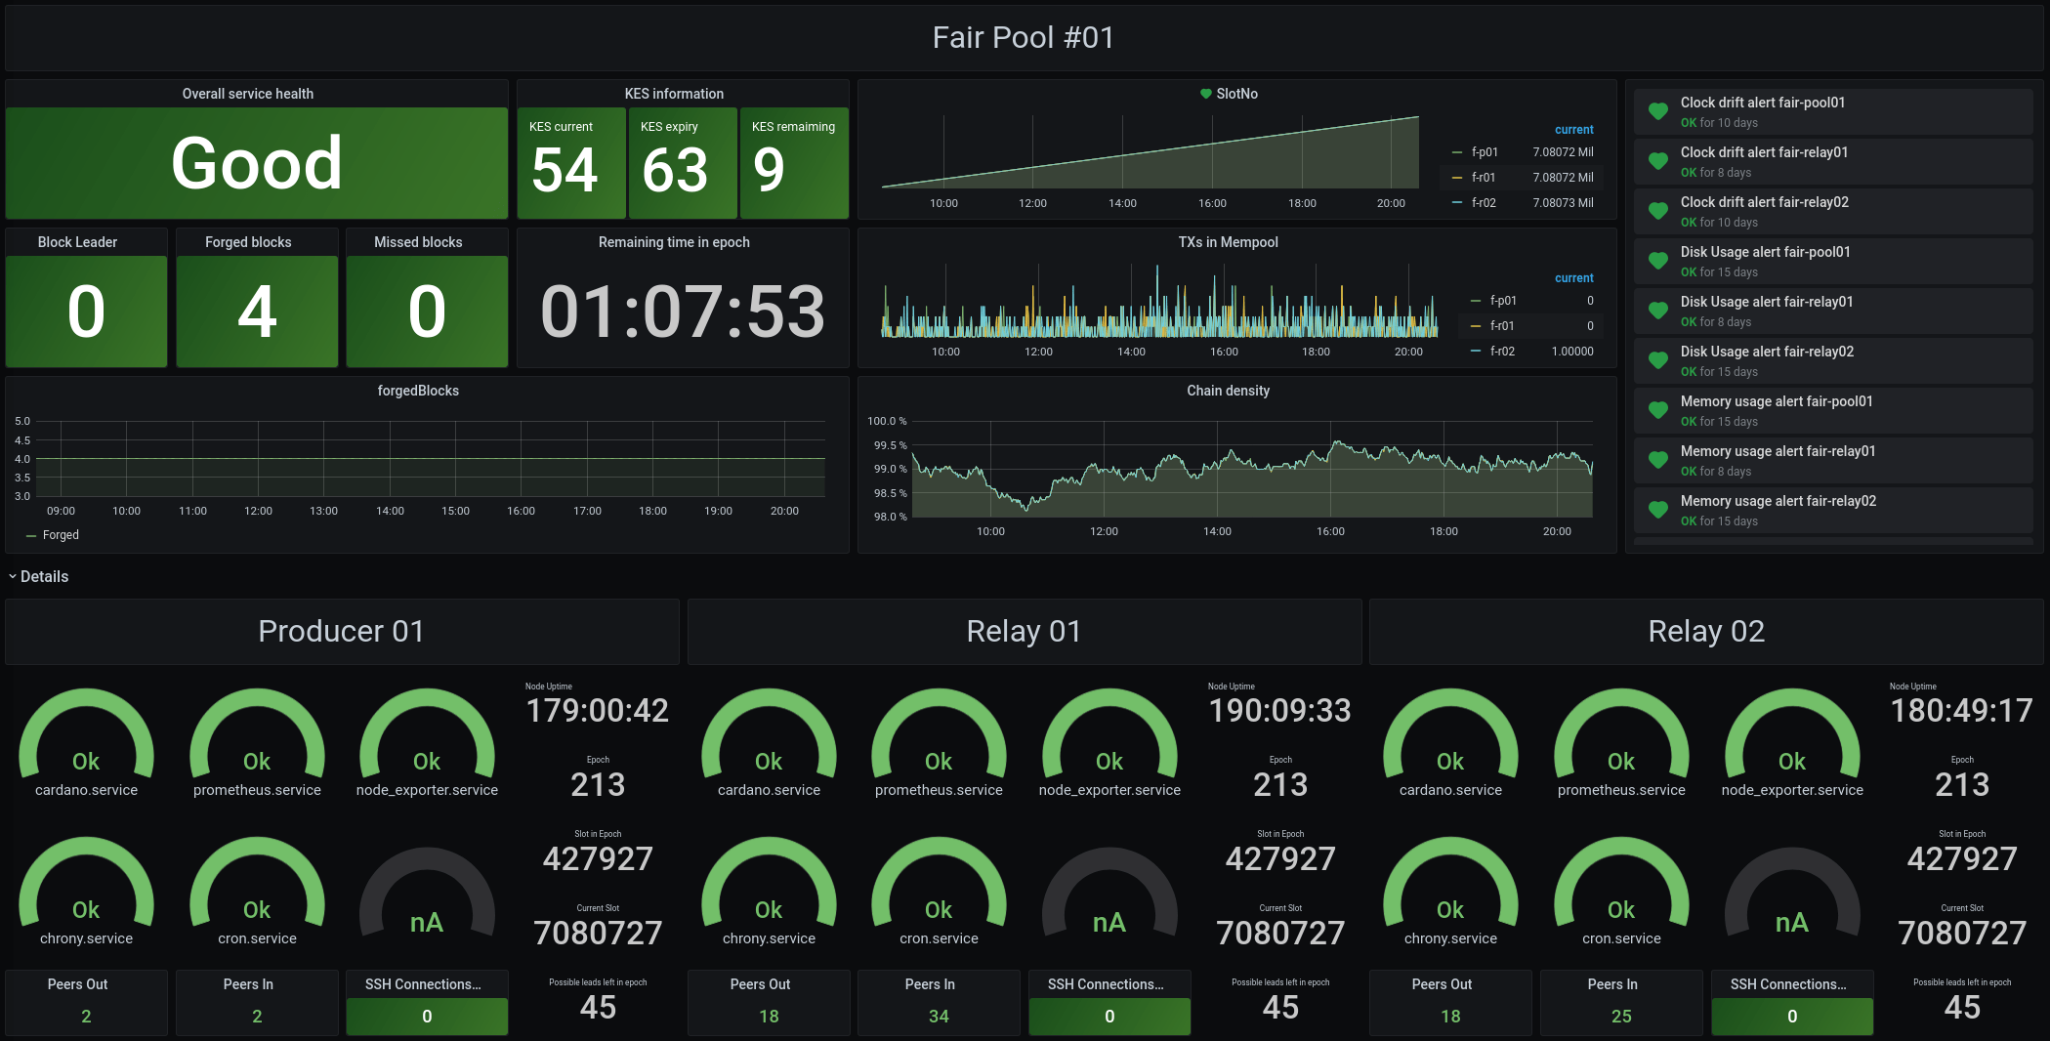The image size is (2050, 1041).
Task: Click the KES expiry value 63
Action: click(675, 170)
